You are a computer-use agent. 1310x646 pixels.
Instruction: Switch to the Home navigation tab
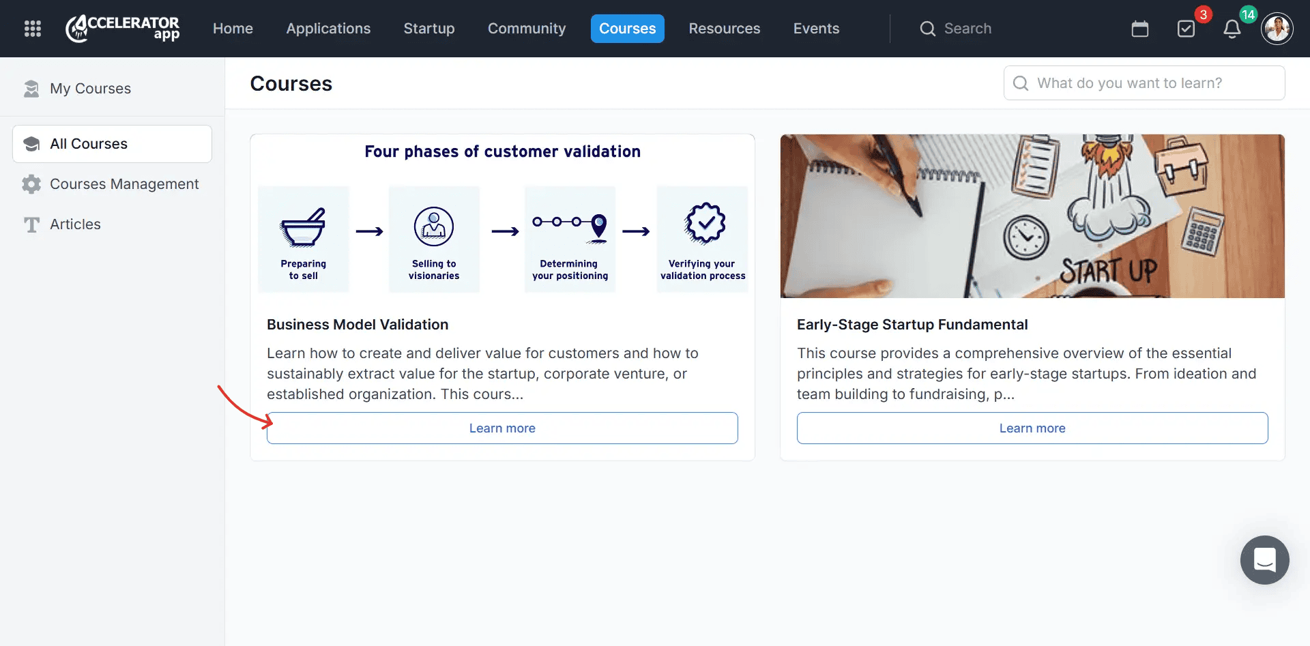pos(233,29)
